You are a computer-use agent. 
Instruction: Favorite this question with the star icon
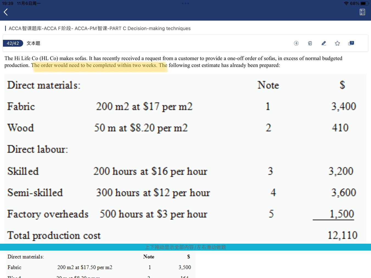click(337, 43)
